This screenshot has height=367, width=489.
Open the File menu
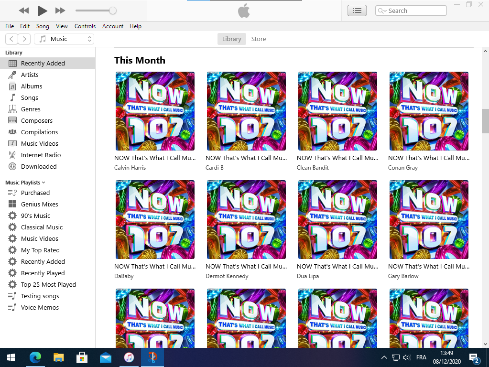pyautogui.click(x=10, y=26)
